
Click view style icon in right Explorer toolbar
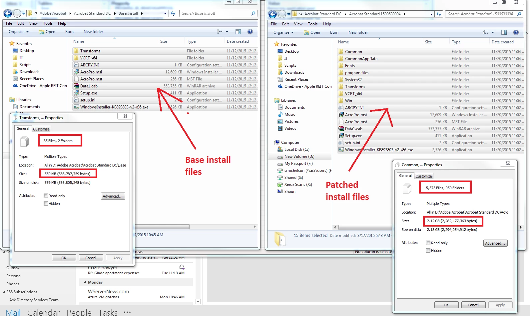pyautogui.click(x=486, y=32)
